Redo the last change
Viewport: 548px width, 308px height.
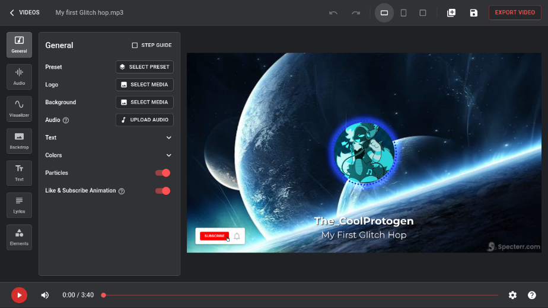tap(356, 13)
